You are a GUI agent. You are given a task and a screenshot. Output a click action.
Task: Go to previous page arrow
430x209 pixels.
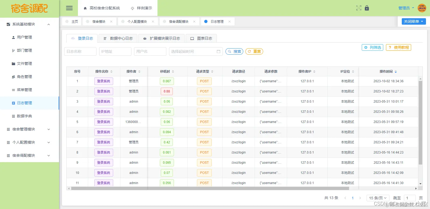pyautogui.click(x=345, y=198)
